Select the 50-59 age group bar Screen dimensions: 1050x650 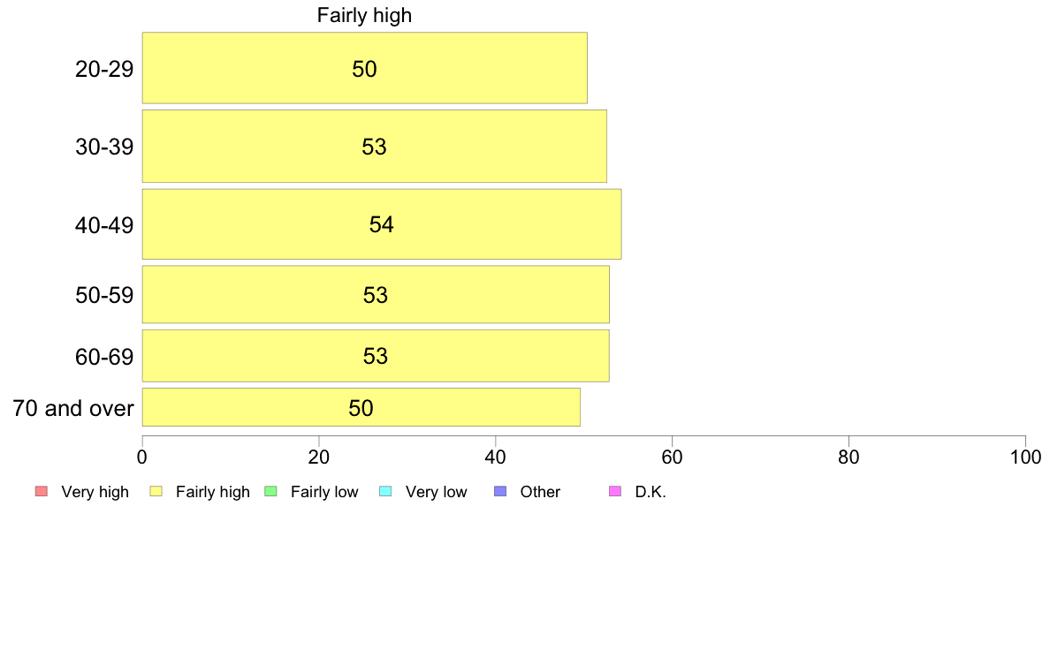pos(376,295)
